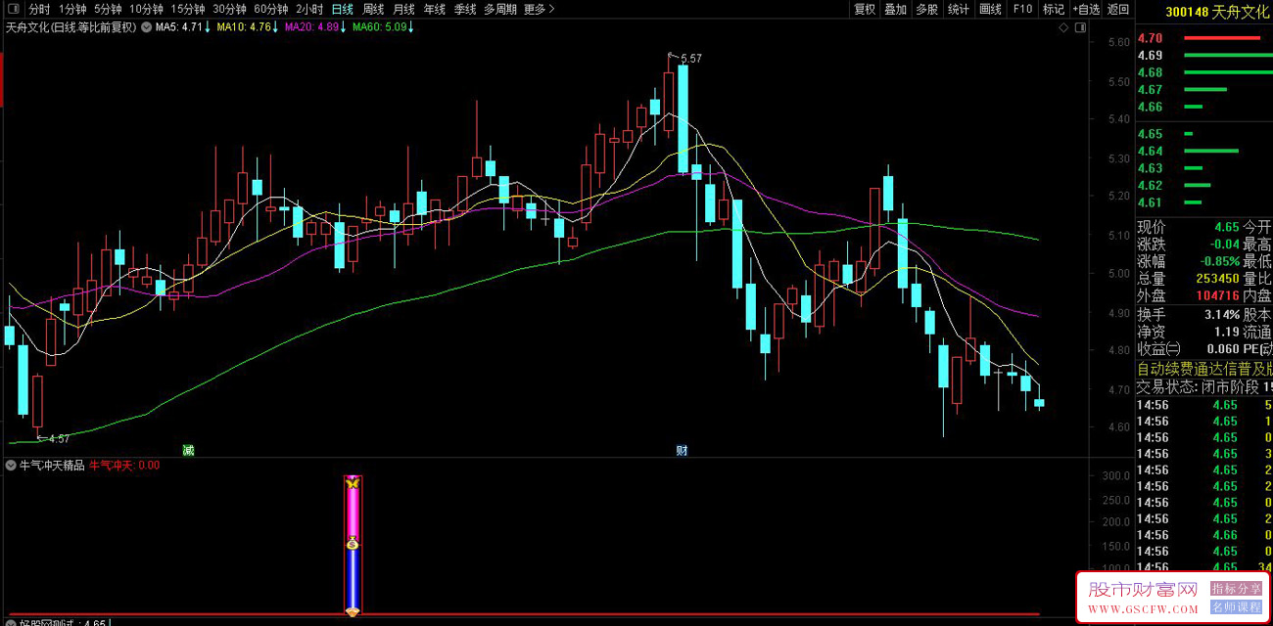Expand the 更多 periods menu
The height and width of the screenshot is (626, 1273).
539,9
